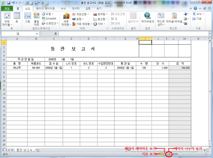
Task: Click Select All corner button
Action: pos(4,39)
